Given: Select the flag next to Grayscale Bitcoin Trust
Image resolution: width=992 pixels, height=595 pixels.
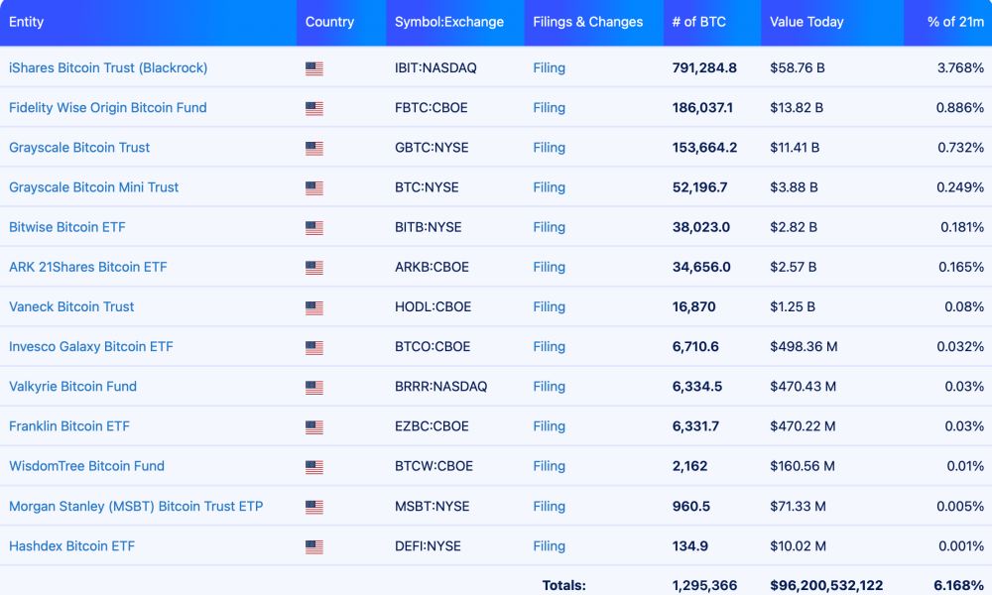Looking at the screenshot, I should pyautogui.click(x=314, y=147).
